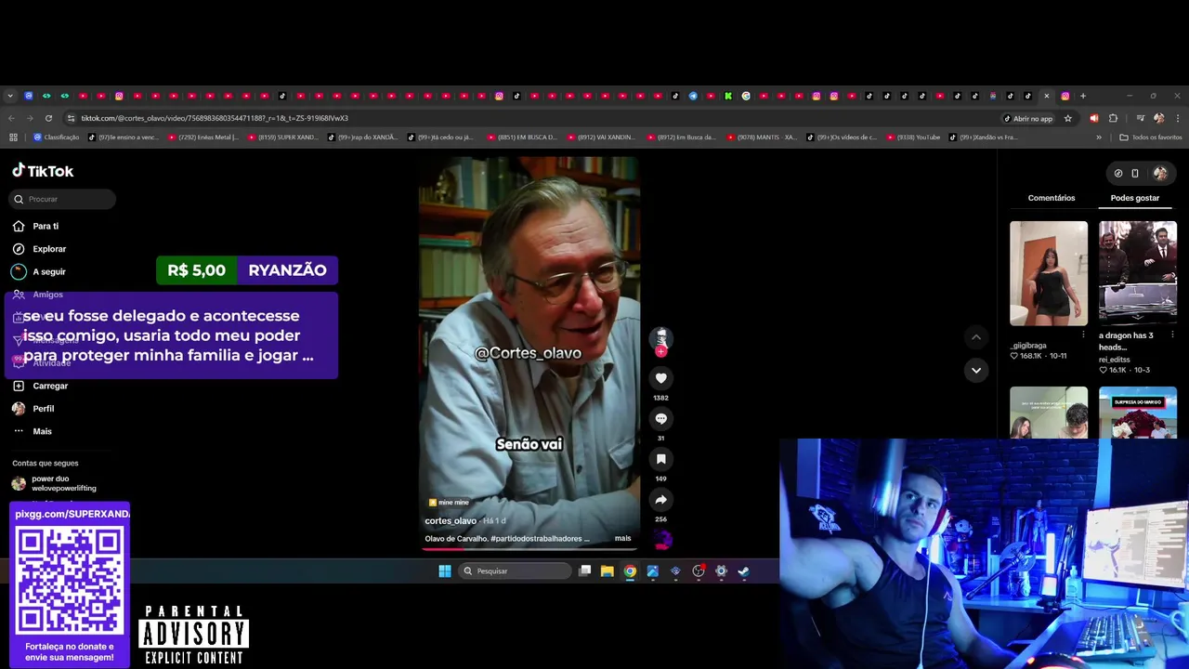The image size is (1189, 669).
Task: Open the 'SUPER XAND...' bookmark
Action: coord(282,138)
